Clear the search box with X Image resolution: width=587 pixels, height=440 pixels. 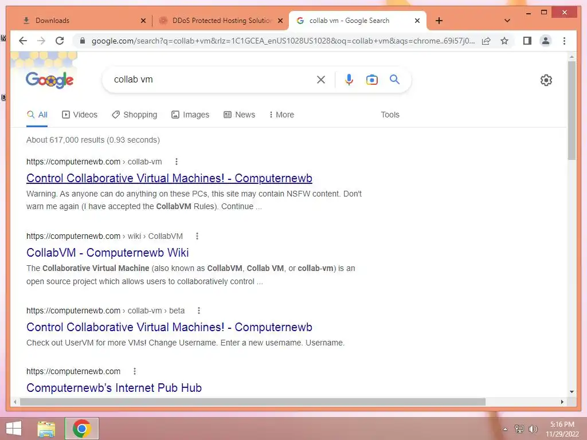(321, 79)
